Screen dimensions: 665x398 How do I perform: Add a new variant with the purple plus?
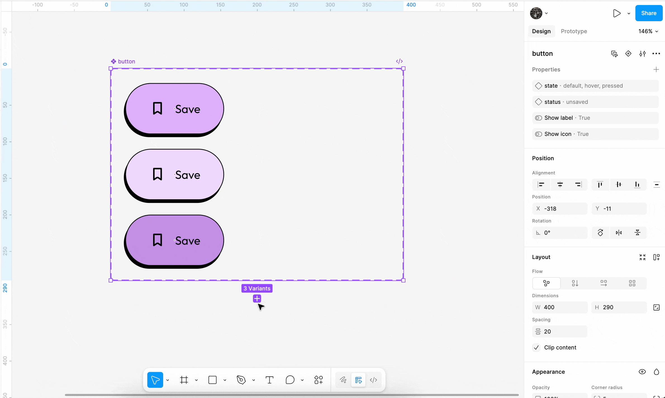pos(257,299)
